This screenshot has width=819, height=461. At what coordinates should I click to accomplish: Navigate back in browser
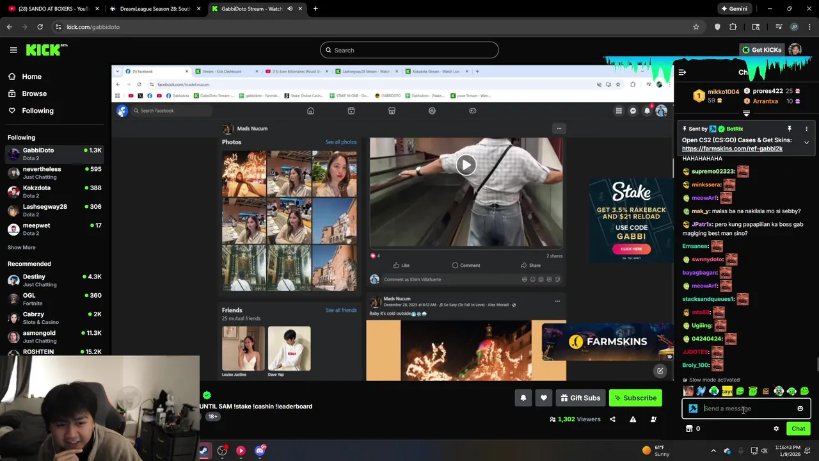9,27
